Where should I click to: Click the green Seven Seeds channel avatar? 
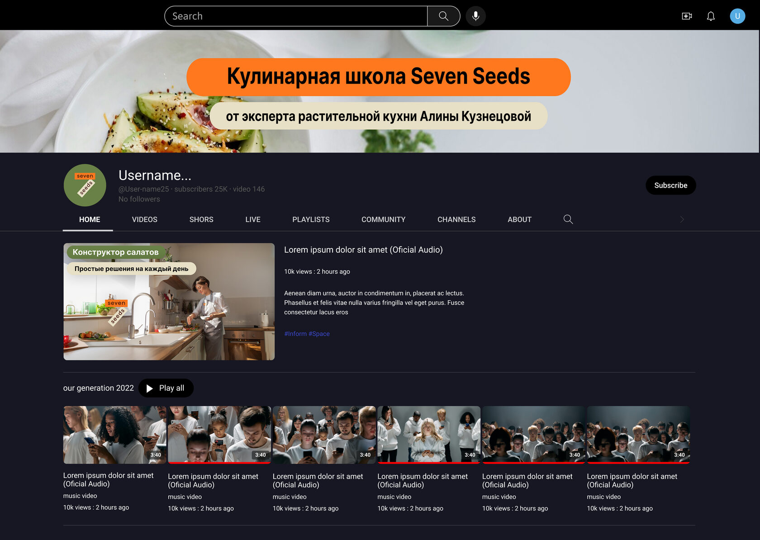[x=85, y=185]
